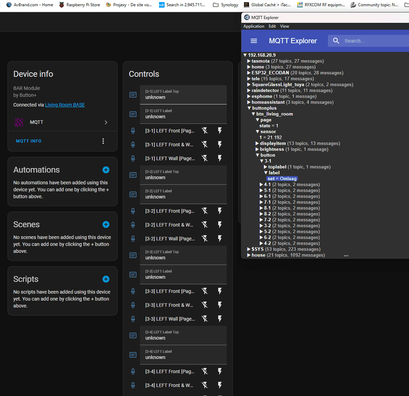Expand the house topic
Image resolution: width=409 pixels, height=396 pixels.
pyautogui.click(x=249, y=255)
